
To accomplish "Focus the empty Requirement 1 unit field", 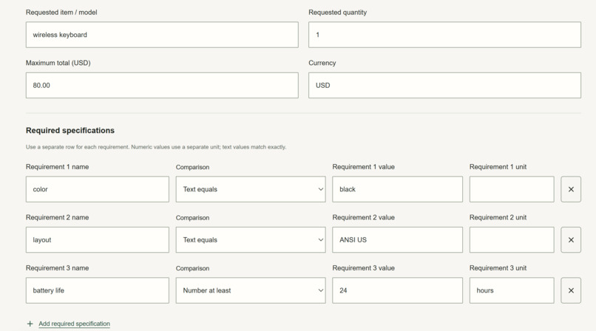I will tap(512, 189).
